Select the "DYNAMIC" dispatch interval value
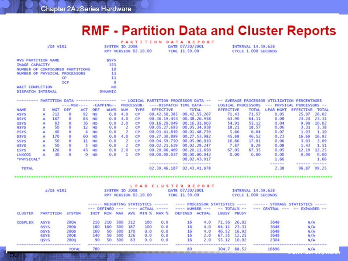 click(x=108, y=91)
